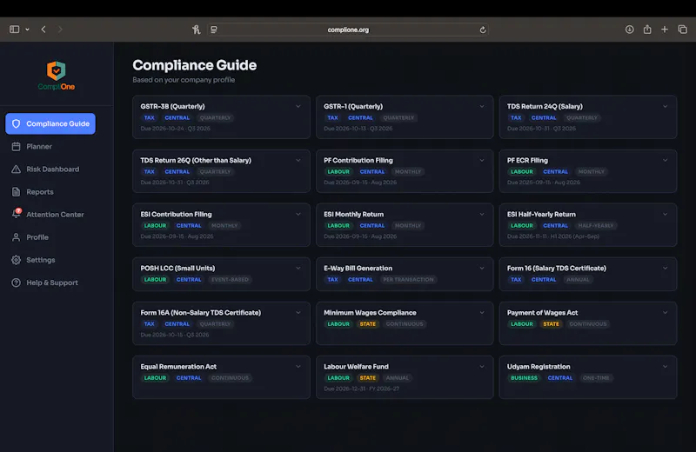Screen dimensions: 696x452
Task: Click the 'Compliance Guide' page heading
Action: [x=194, y=65]
